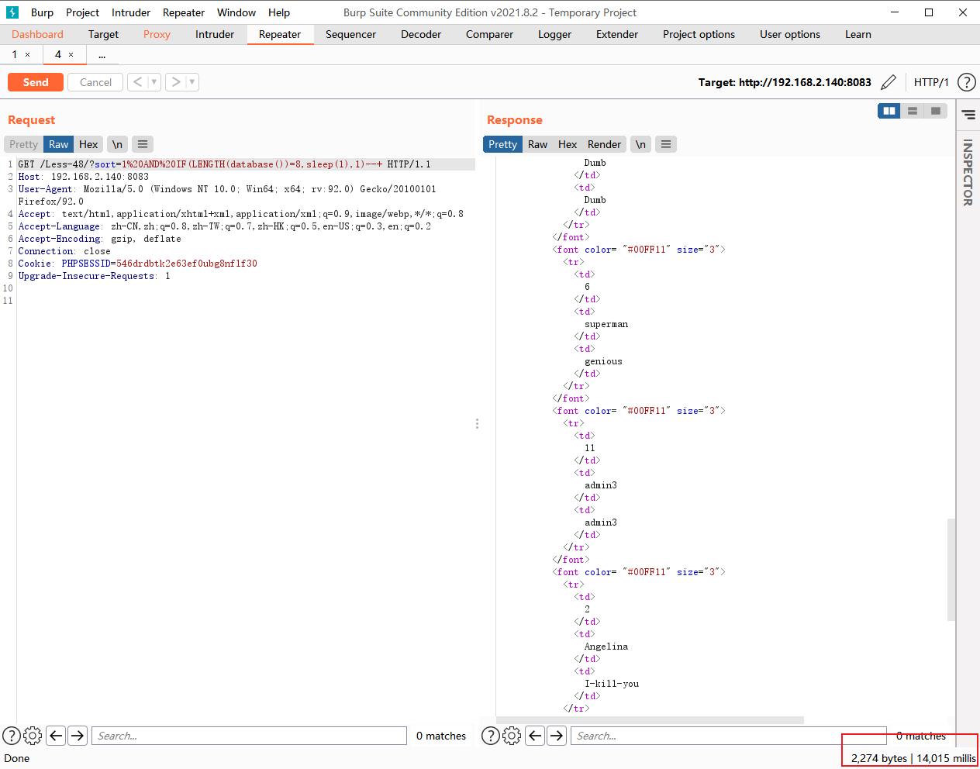Switch to combined tabbed layout view

936,111
